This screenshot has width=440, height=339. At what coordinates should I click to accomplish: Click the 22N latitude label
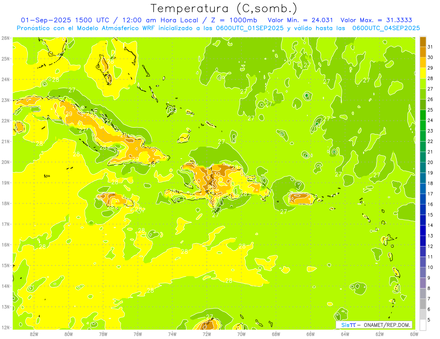coord(5,121)
